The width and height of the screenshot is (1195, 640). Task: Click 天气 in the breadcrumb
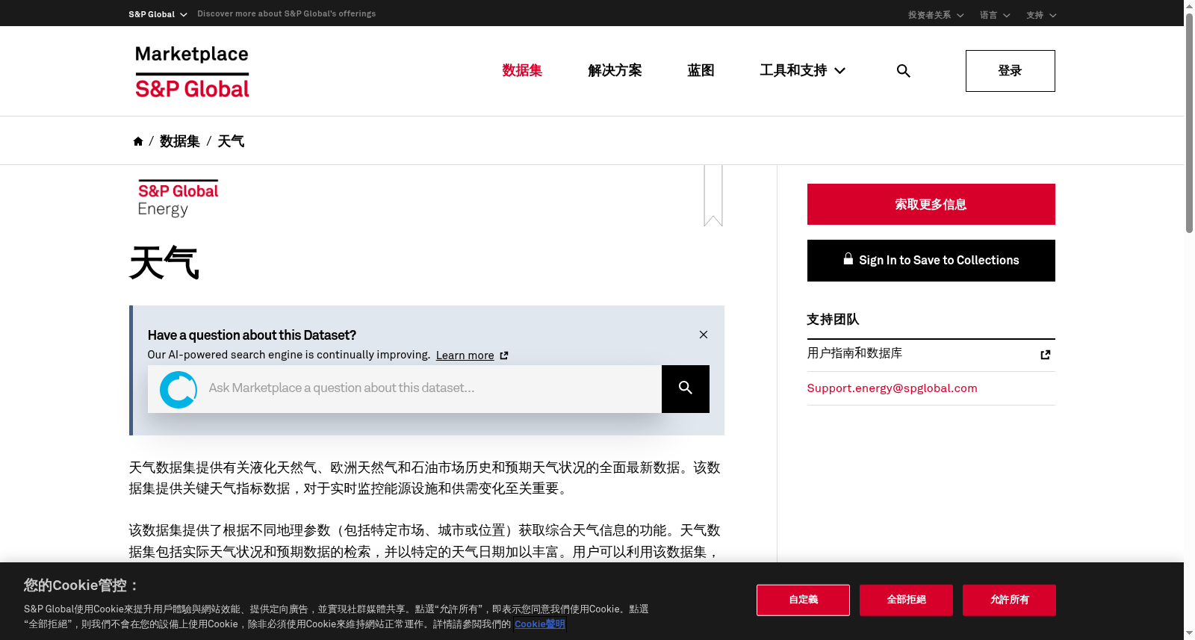231,141
